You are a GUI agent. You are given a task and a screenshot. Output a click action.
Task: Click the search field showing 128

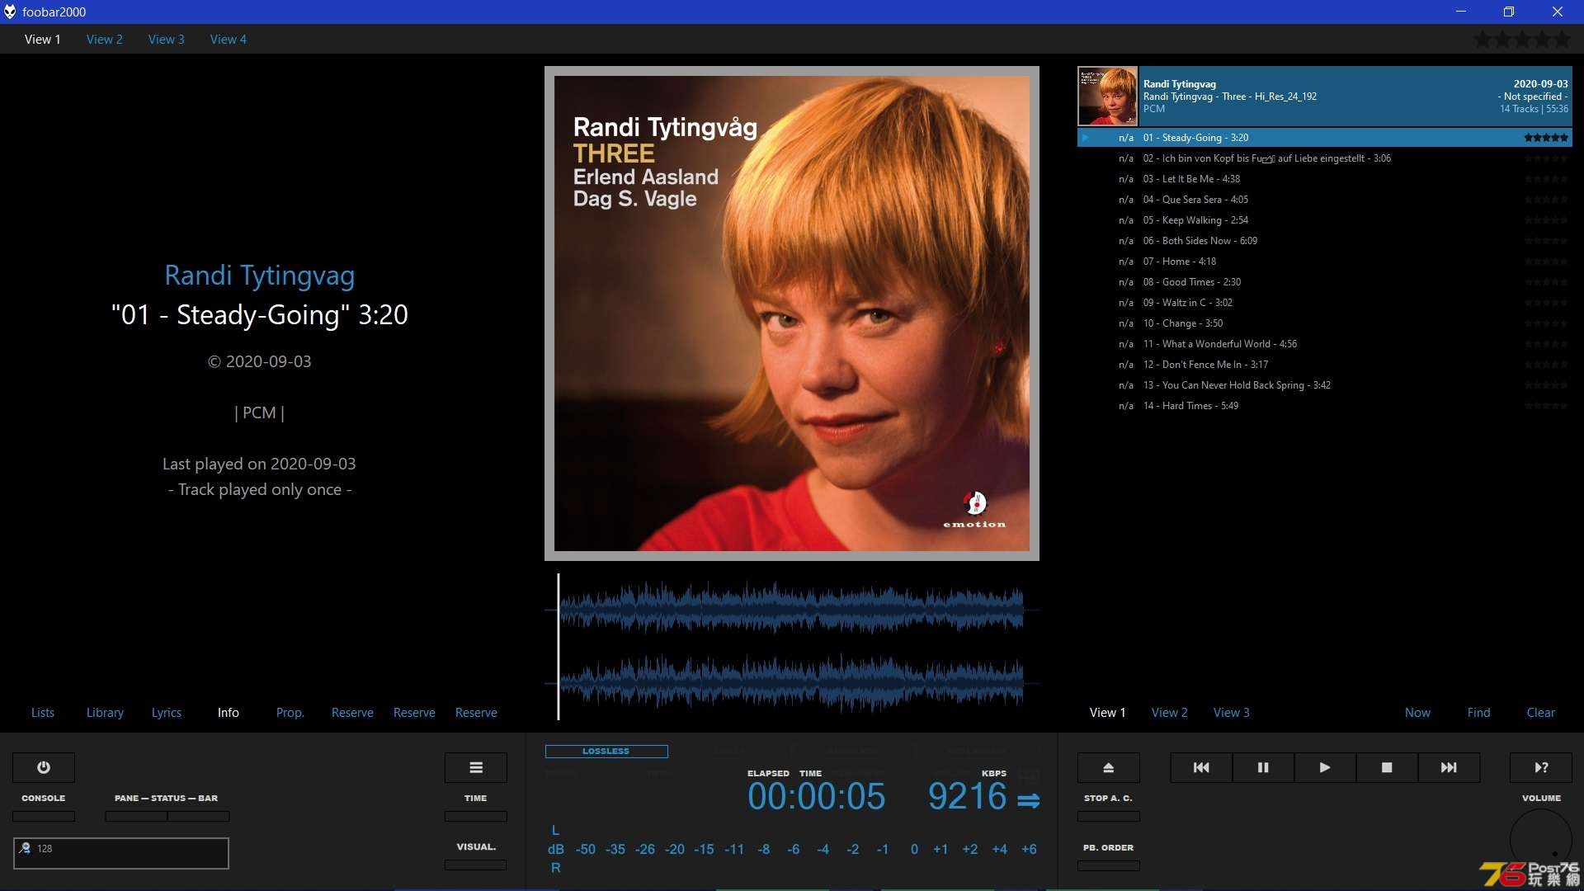pyautogui.click(x=121, y=853)
